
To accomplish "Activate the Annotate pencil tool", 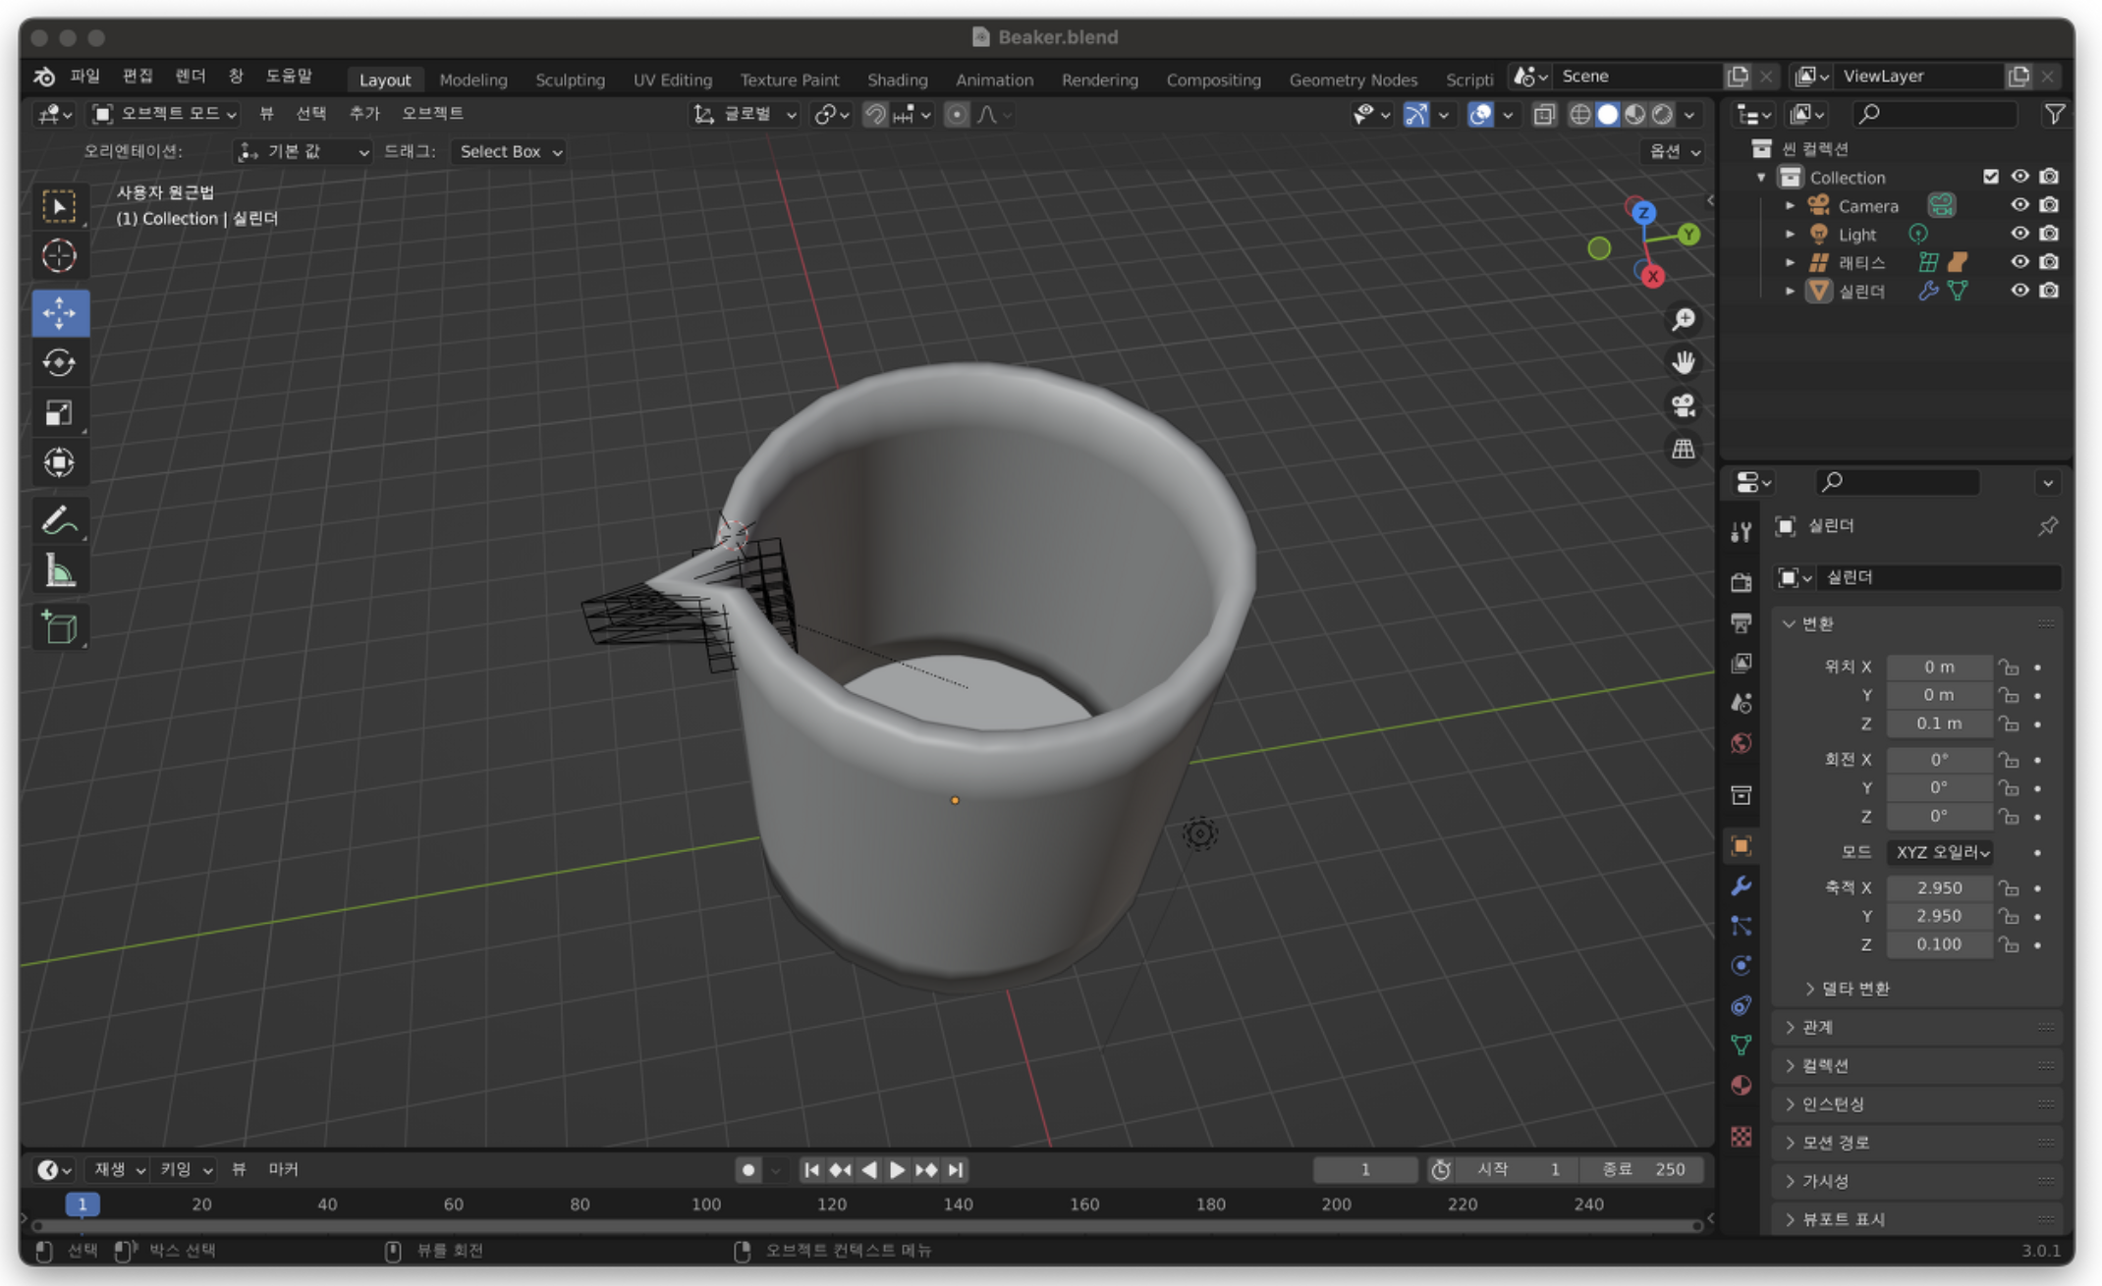I will coord(59,520).
